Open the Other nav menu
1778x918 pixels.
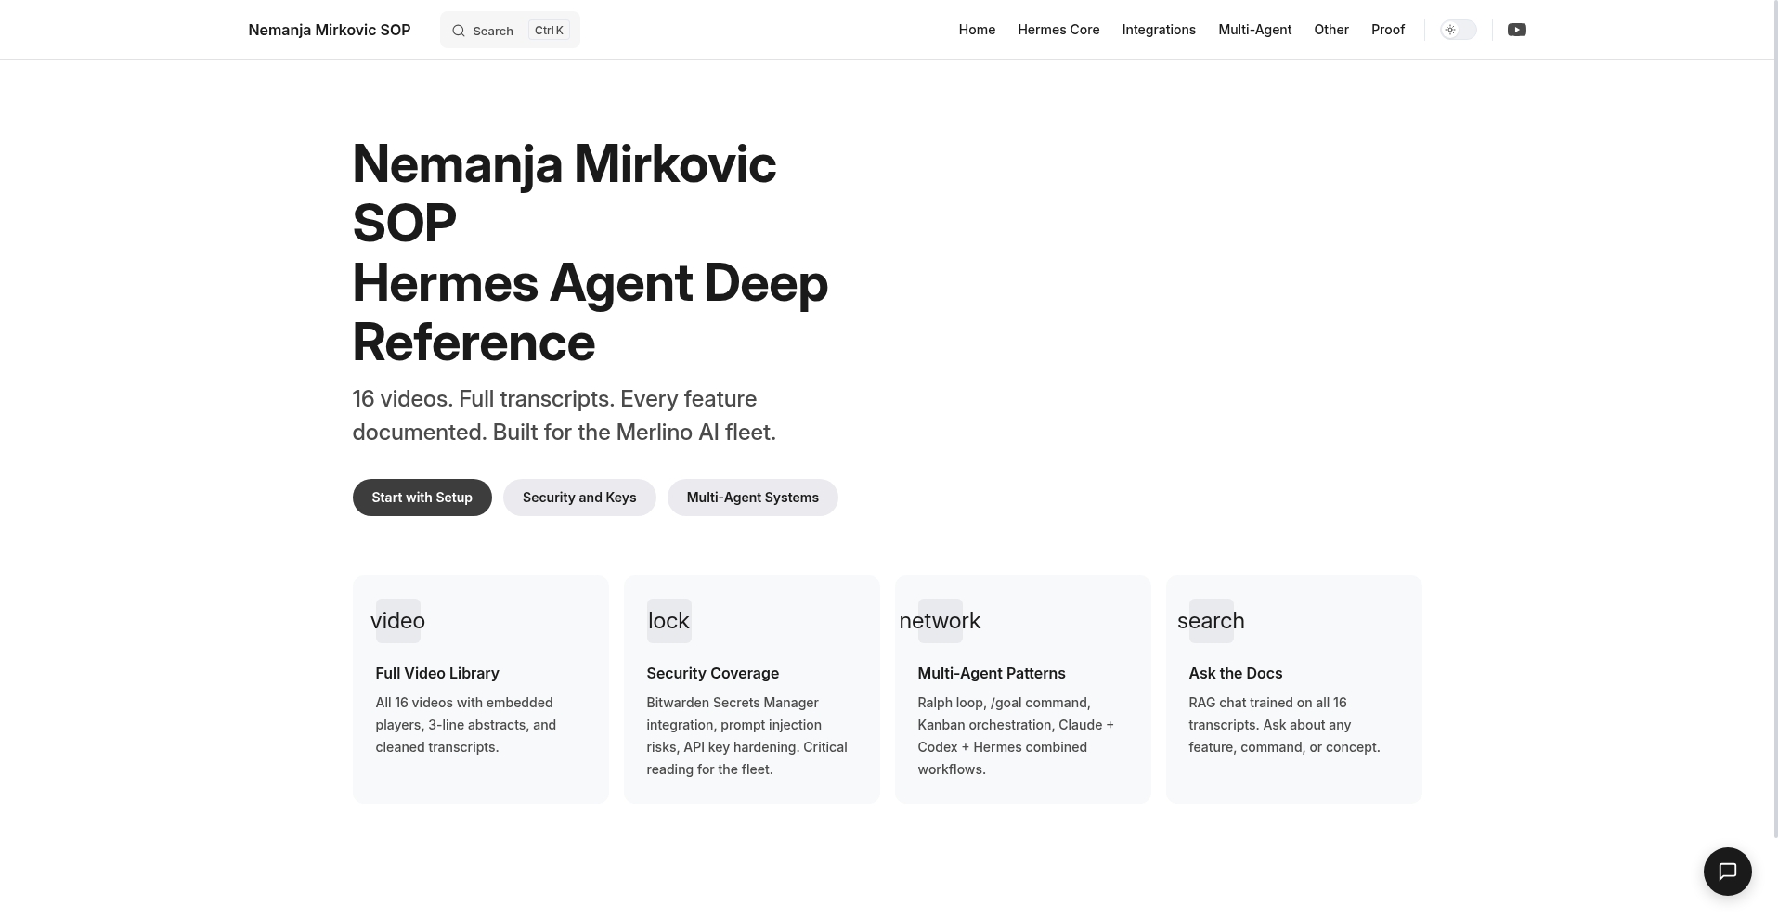point(1331,30)
